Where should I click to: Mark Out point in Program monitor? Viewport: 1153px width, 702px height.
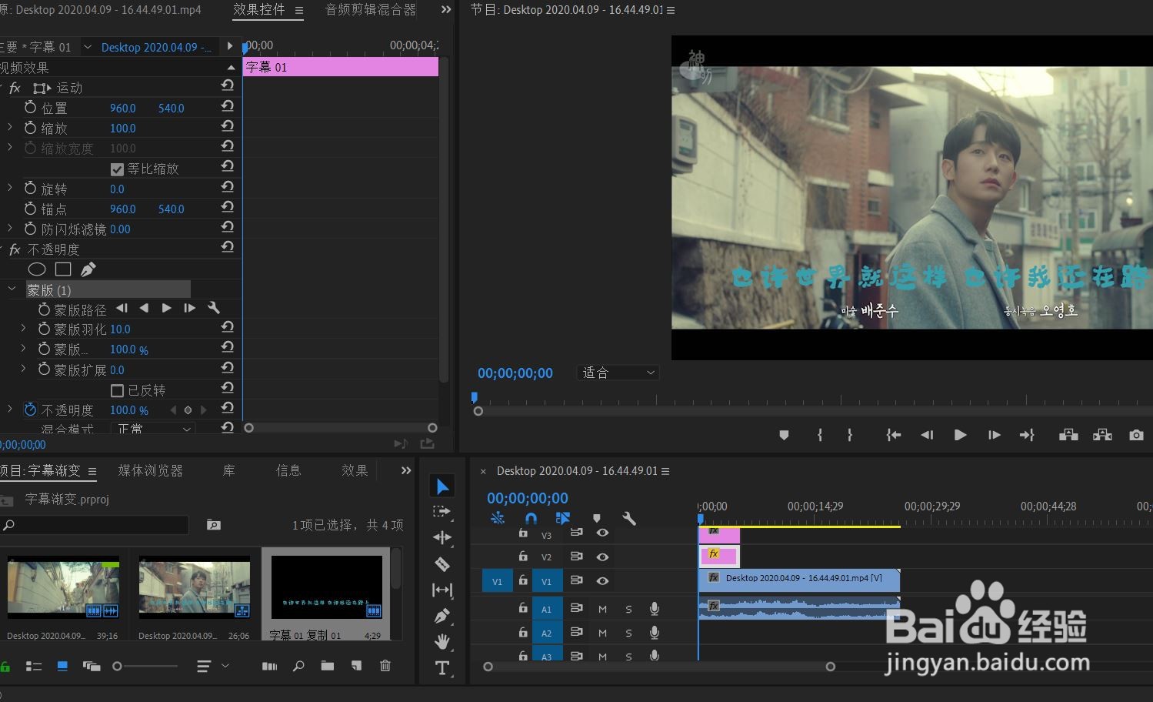click(849, 435)
